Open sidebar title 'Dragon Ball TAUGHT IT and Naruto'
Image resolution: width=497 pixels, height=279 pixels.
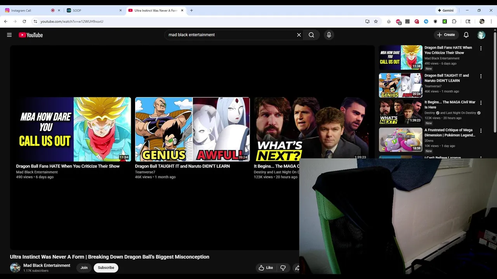[447, 78]
